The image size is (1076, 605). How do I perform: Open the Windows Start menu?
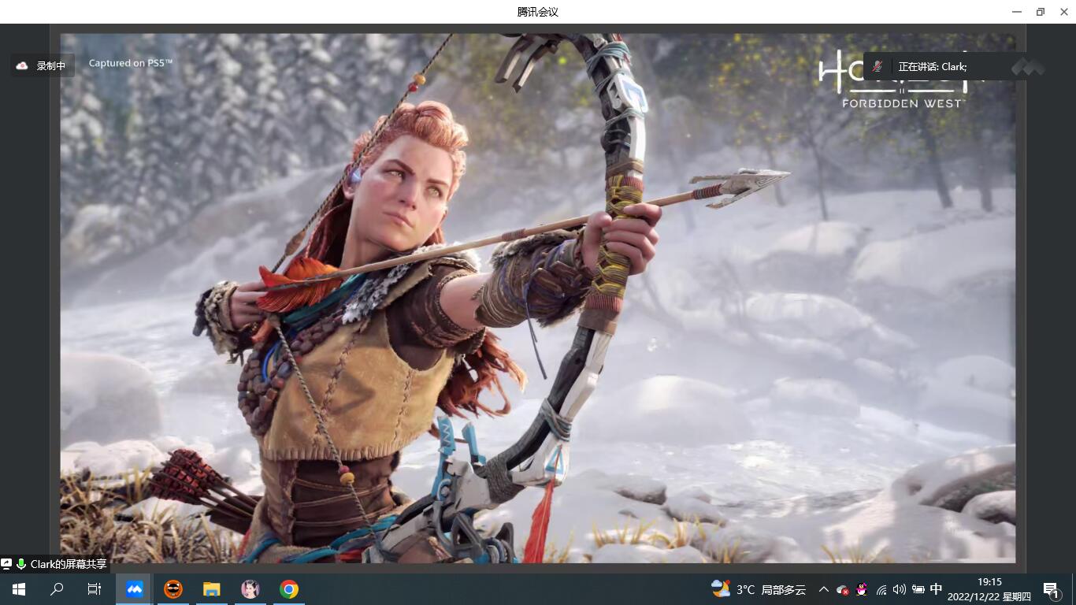(18, 589)
